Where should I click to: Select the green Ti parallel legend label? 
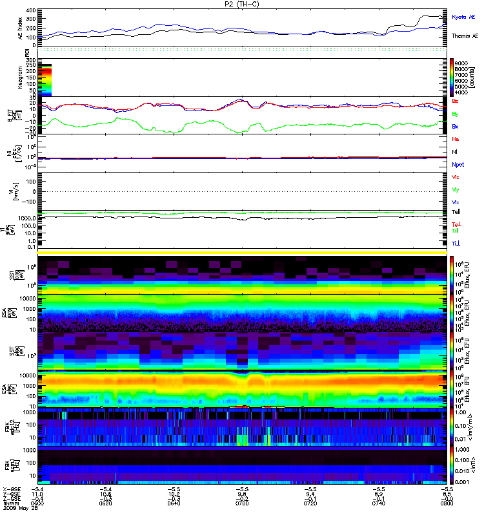point(455,231)
